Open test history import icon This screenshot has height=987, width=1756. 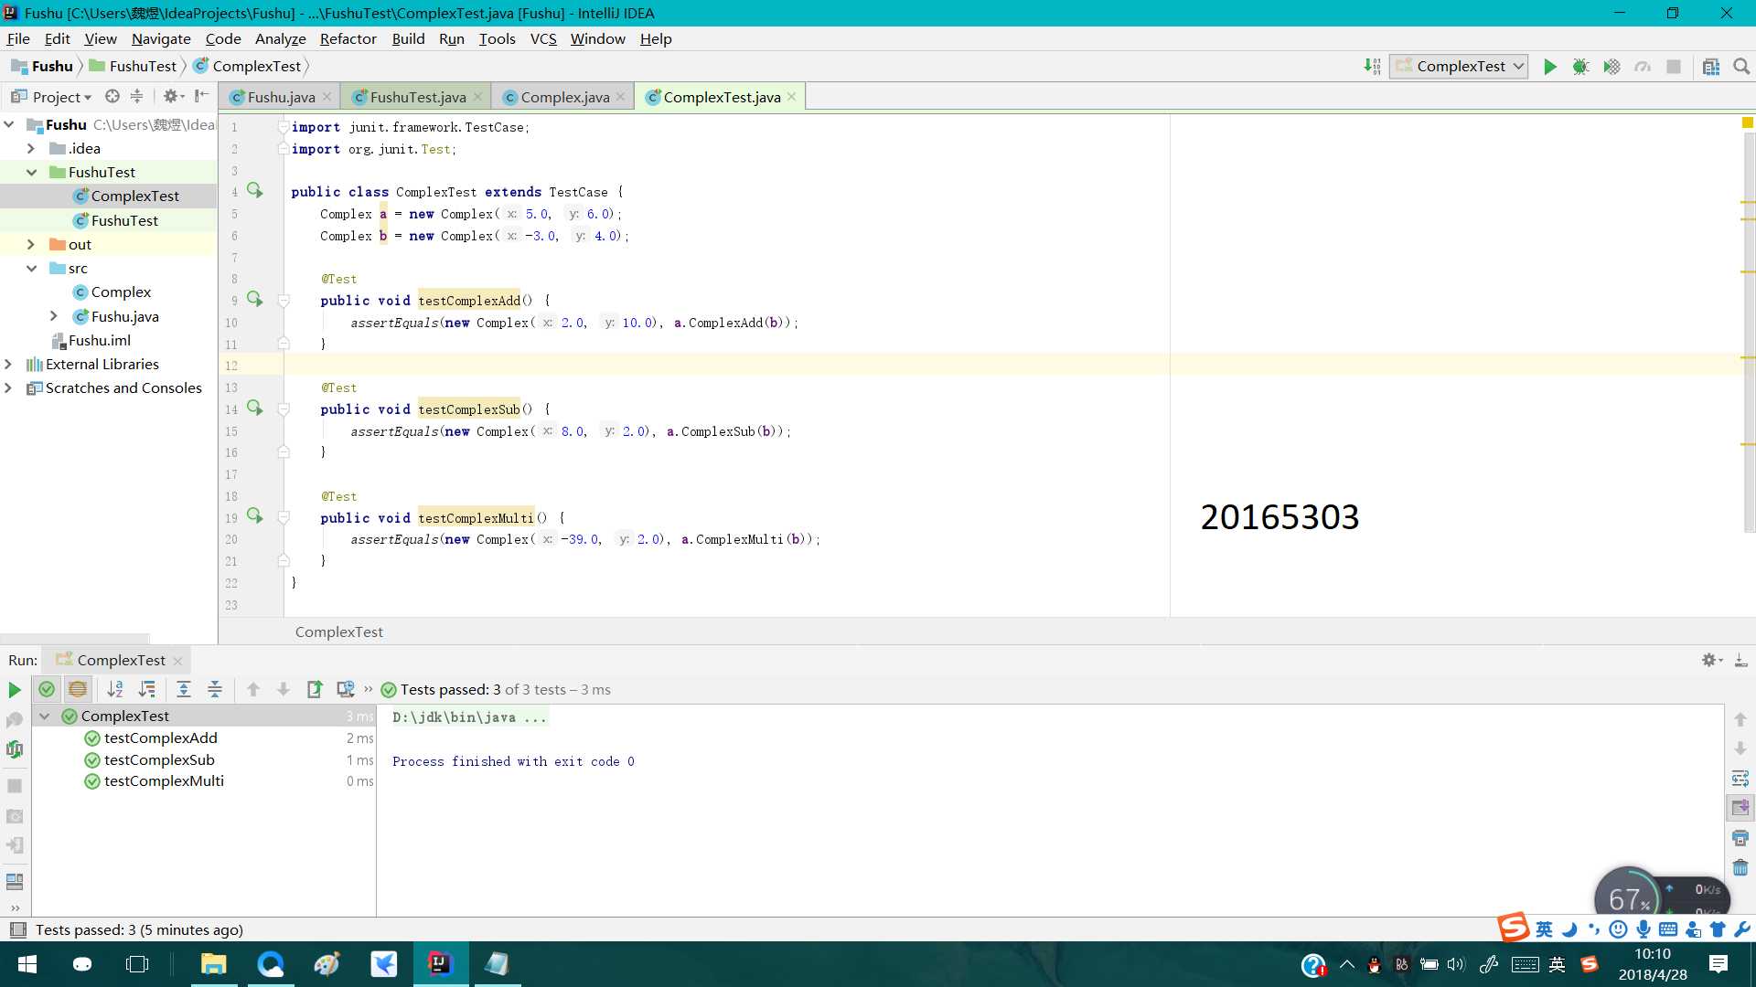tap(346, 690)
